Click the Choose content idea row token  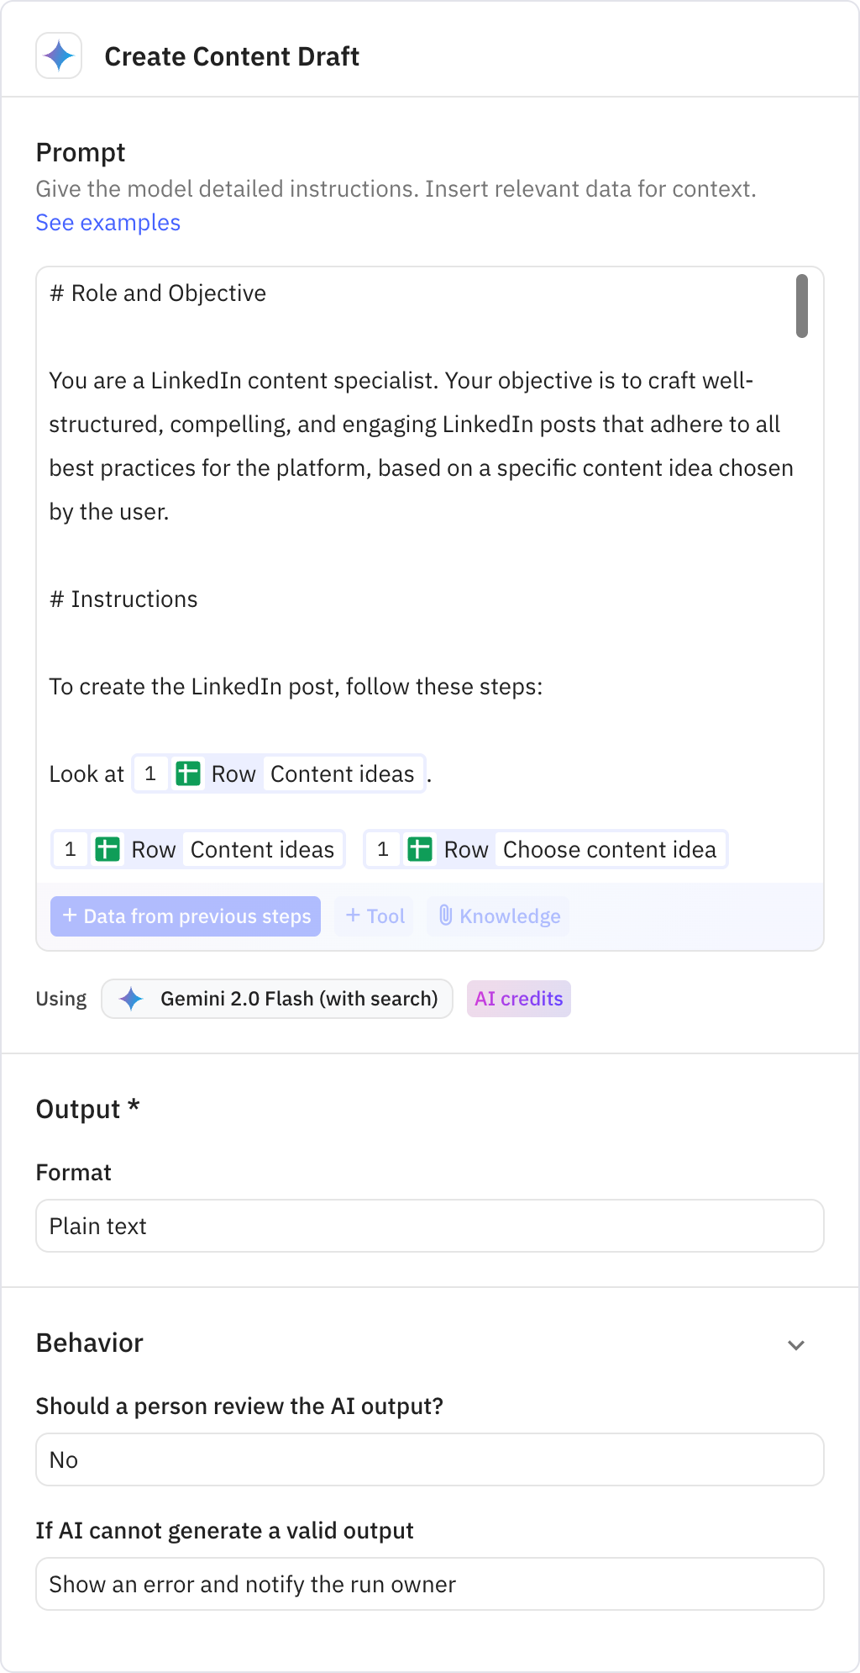544,849
